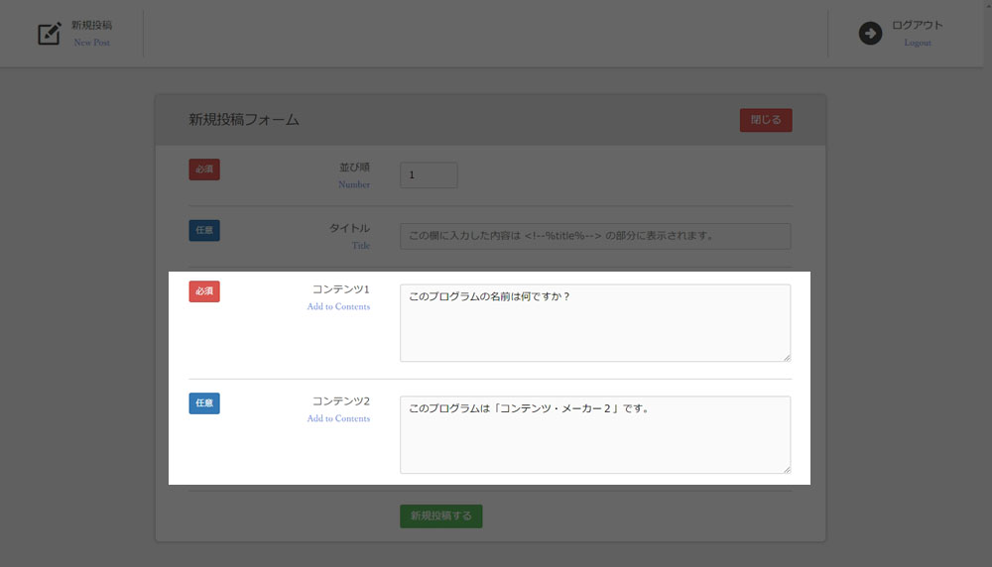Focus the コンテンツ1 text area
This screenshot has height=567, width=992.
pyautogui.click(x=594, y=323)
